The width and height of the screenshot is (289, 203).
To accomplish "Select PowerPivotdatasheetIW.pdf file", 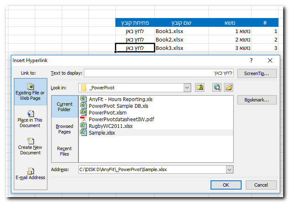I will pos(121,120).
